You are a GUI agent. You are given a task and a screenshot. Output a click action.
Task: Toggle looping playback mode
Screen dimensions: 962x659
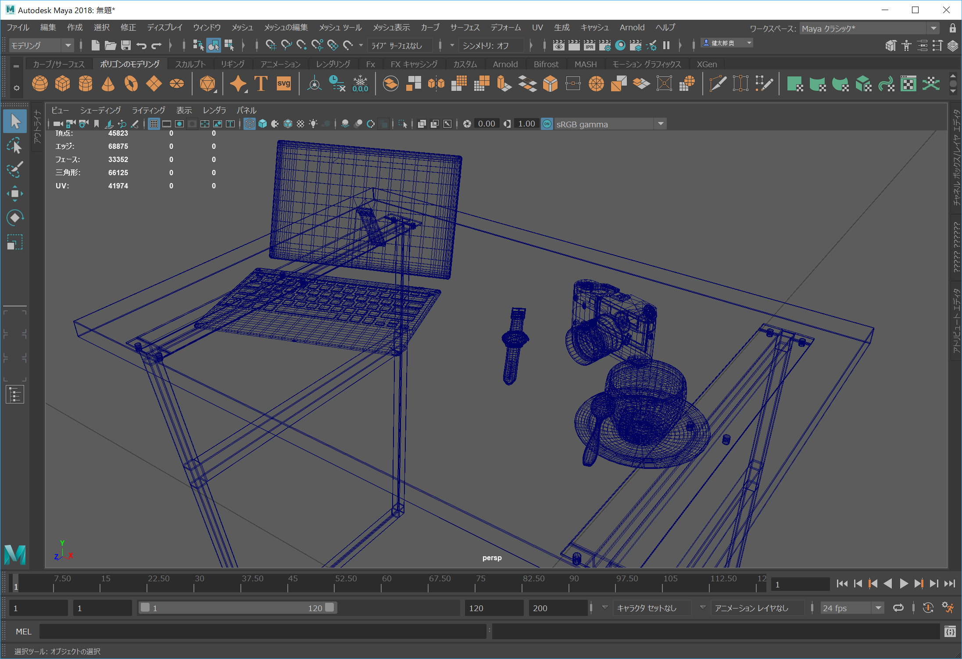pos(898,608)
